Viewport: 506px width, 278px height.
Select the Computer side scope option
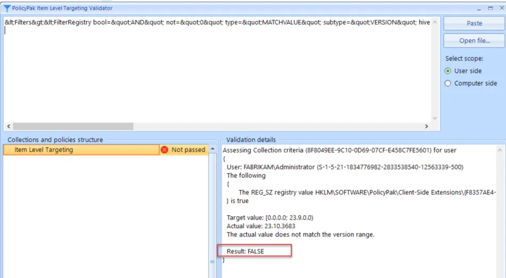pos(448,83)
